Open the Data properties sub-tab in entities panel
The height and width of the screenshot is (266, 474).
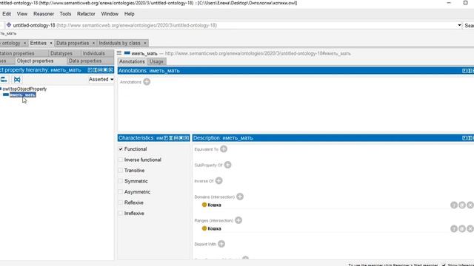point(85,61)
